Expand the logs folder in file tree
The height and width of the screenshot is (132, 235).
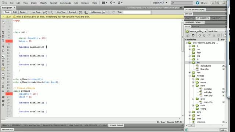coord(189,73)
